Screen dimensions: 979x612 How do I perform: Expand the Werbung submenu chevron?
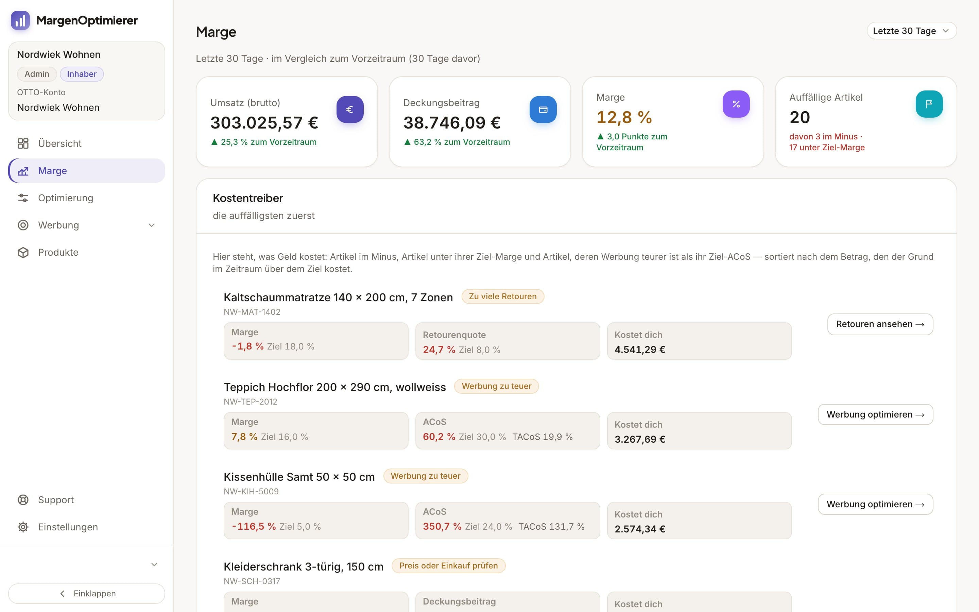point(152,225)
